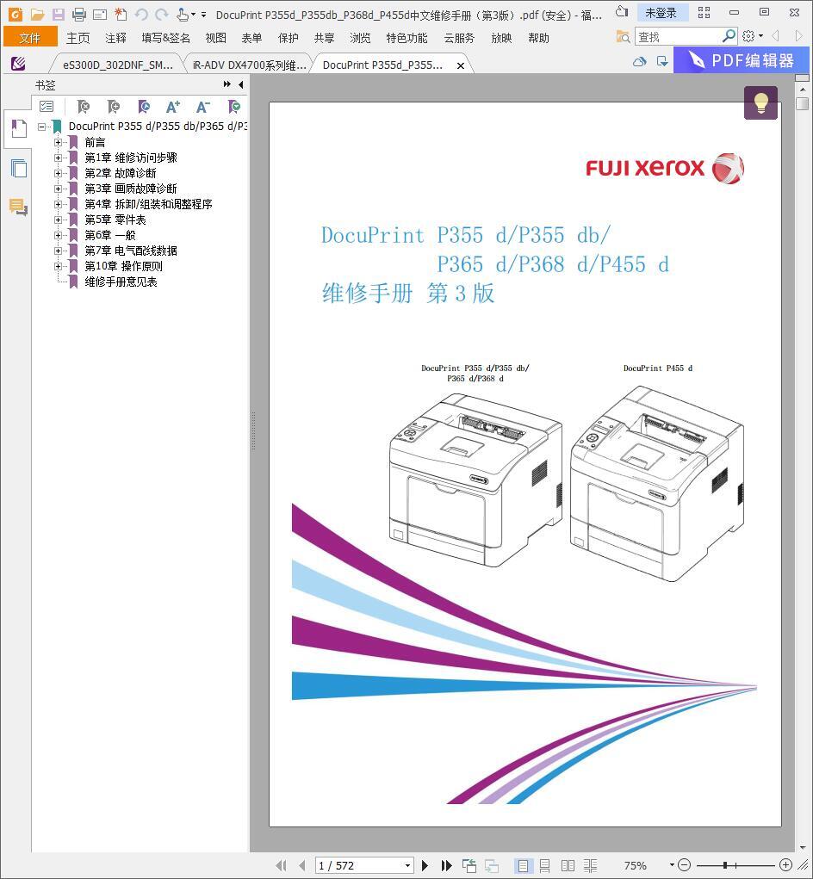Click the envelope email icon in the quick toolbar
The width and height of the screenshot is (813, 879).
100,15
